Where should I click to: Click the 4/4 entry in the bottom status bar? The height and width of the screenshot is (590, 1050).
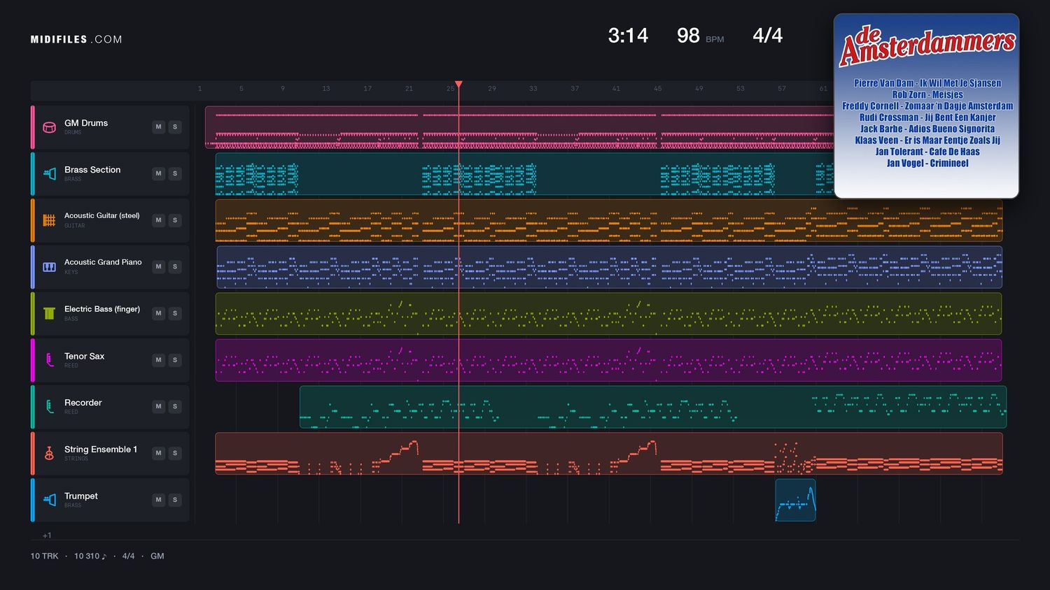[x=128, y=556]
